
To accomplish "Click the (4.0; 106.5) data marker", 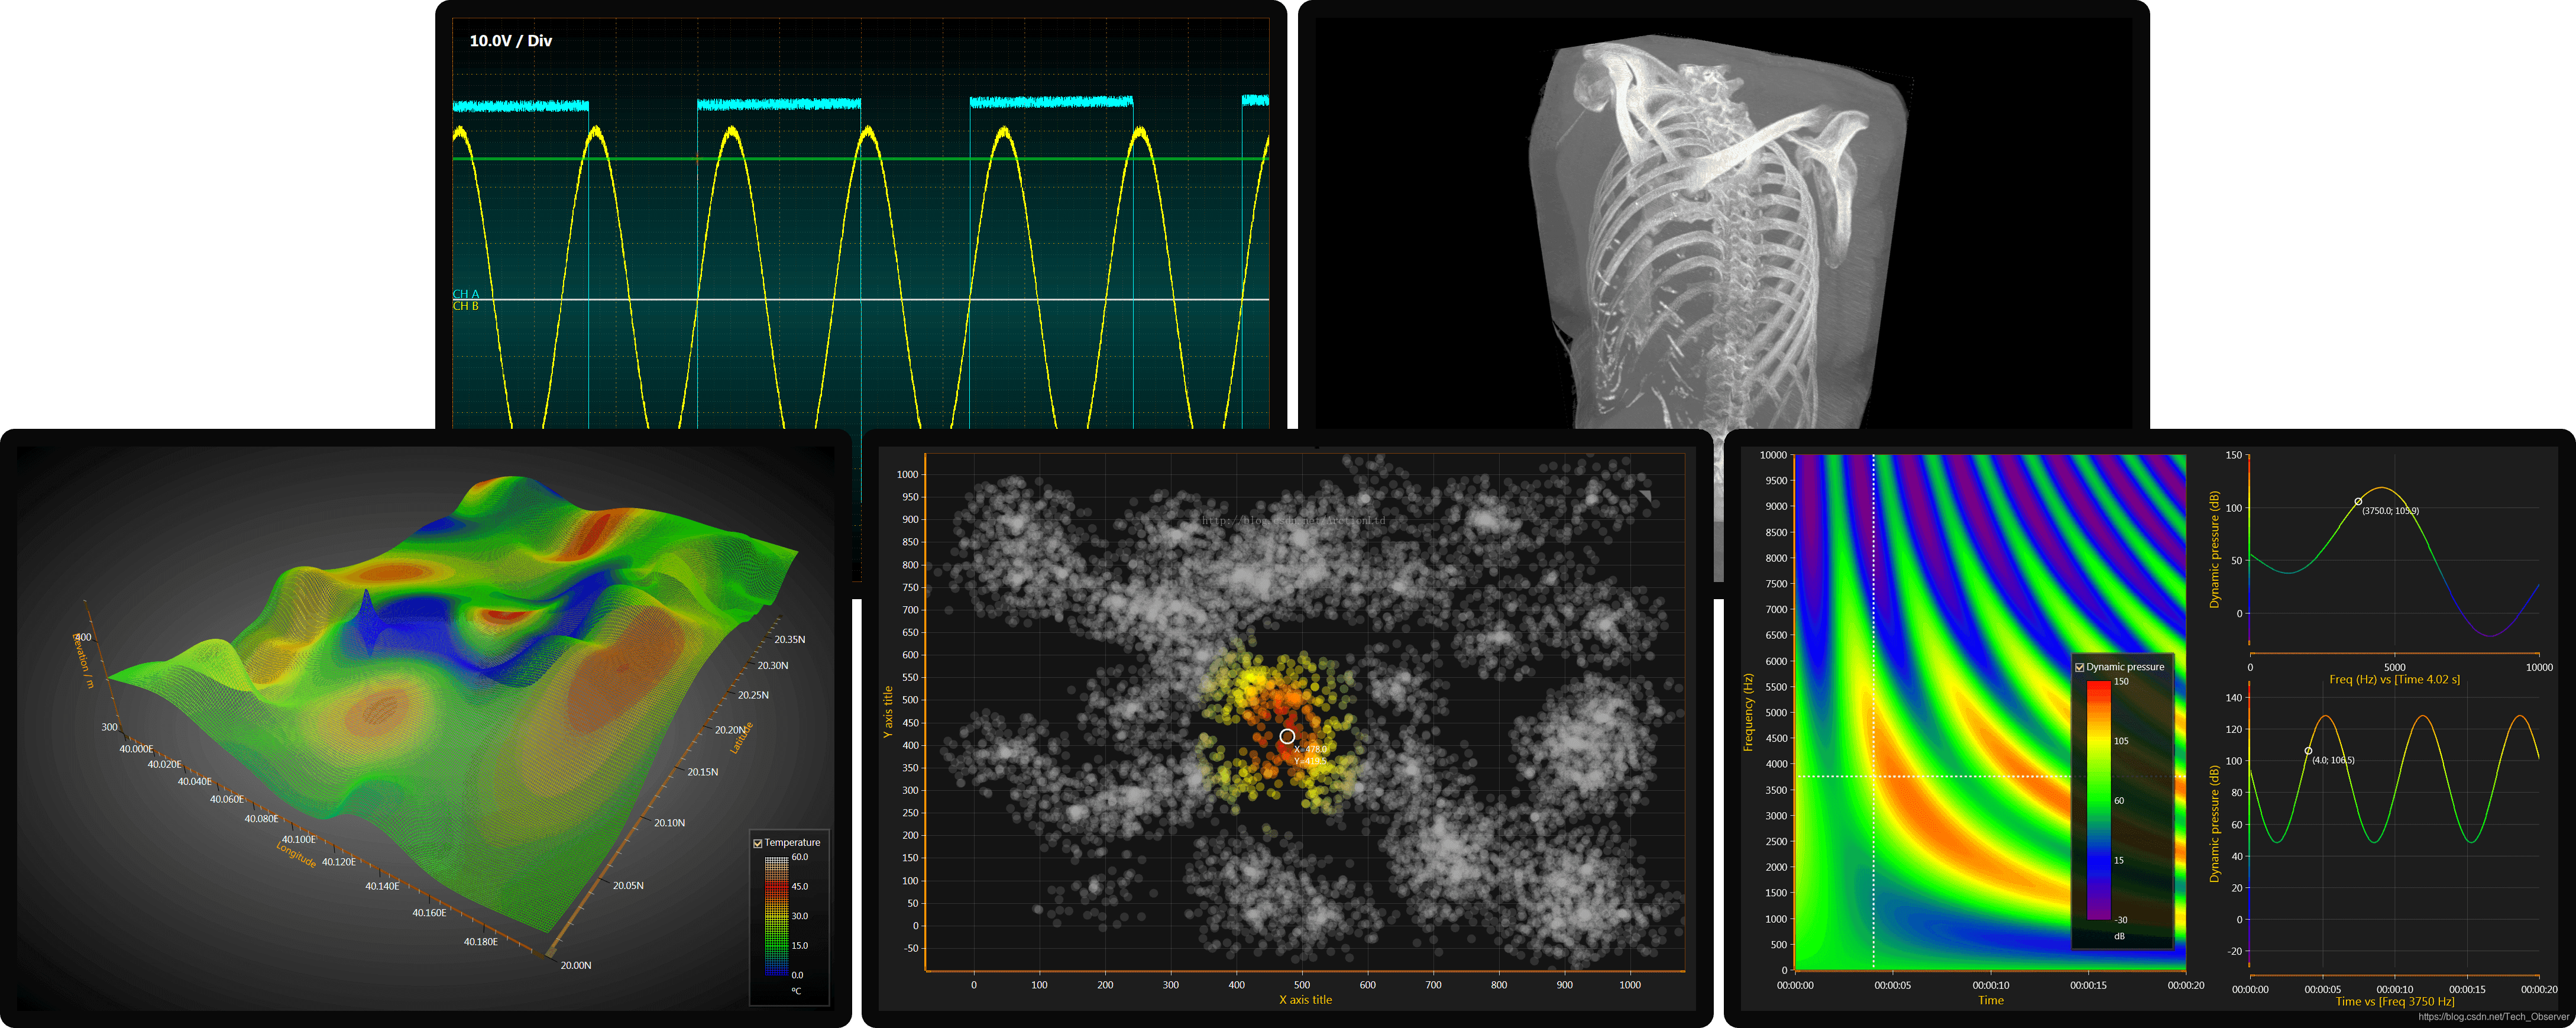I will point(2308,751).
